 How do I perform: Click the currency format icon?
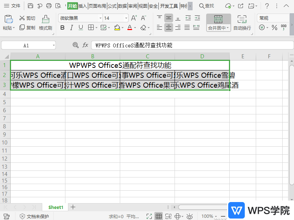pos(262,27)
